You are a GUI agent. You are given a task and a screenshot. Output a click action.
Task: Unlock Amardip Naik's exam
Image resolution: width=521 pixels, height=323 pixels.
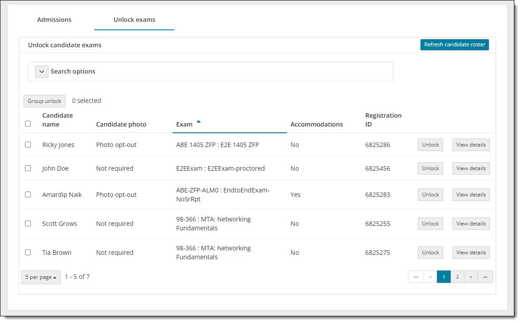[430, 195]
